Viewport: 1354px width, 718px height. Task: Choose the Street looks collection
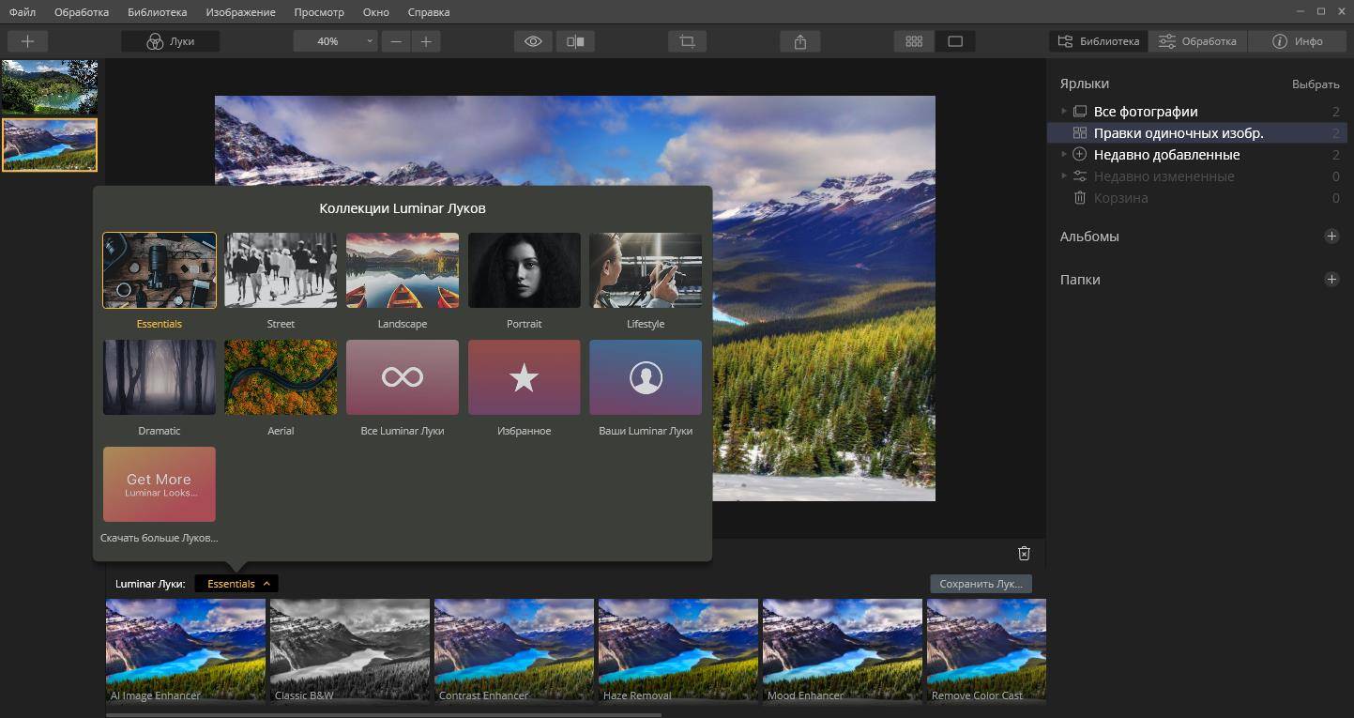click(x=281, y=270)
